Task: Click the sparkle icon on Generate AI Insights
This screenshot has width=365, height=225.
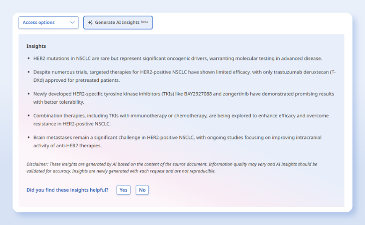Action: pyautogui.click(x=90, y=22)
